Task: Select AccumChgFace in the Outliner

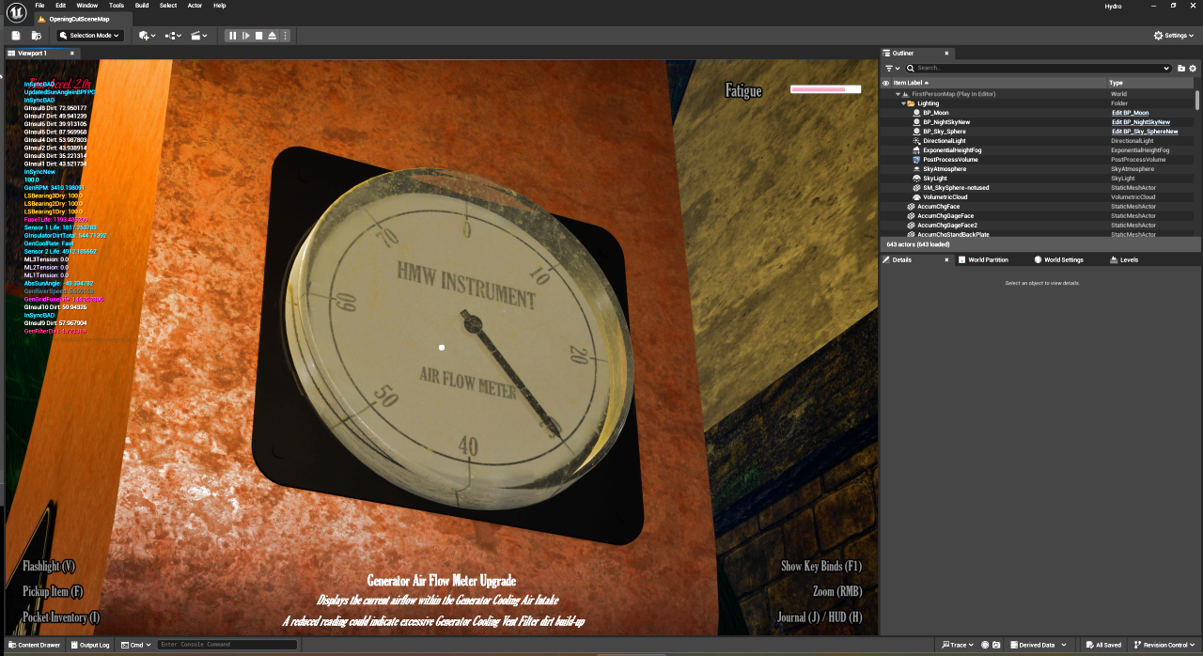Action: (x=939, y=207)
